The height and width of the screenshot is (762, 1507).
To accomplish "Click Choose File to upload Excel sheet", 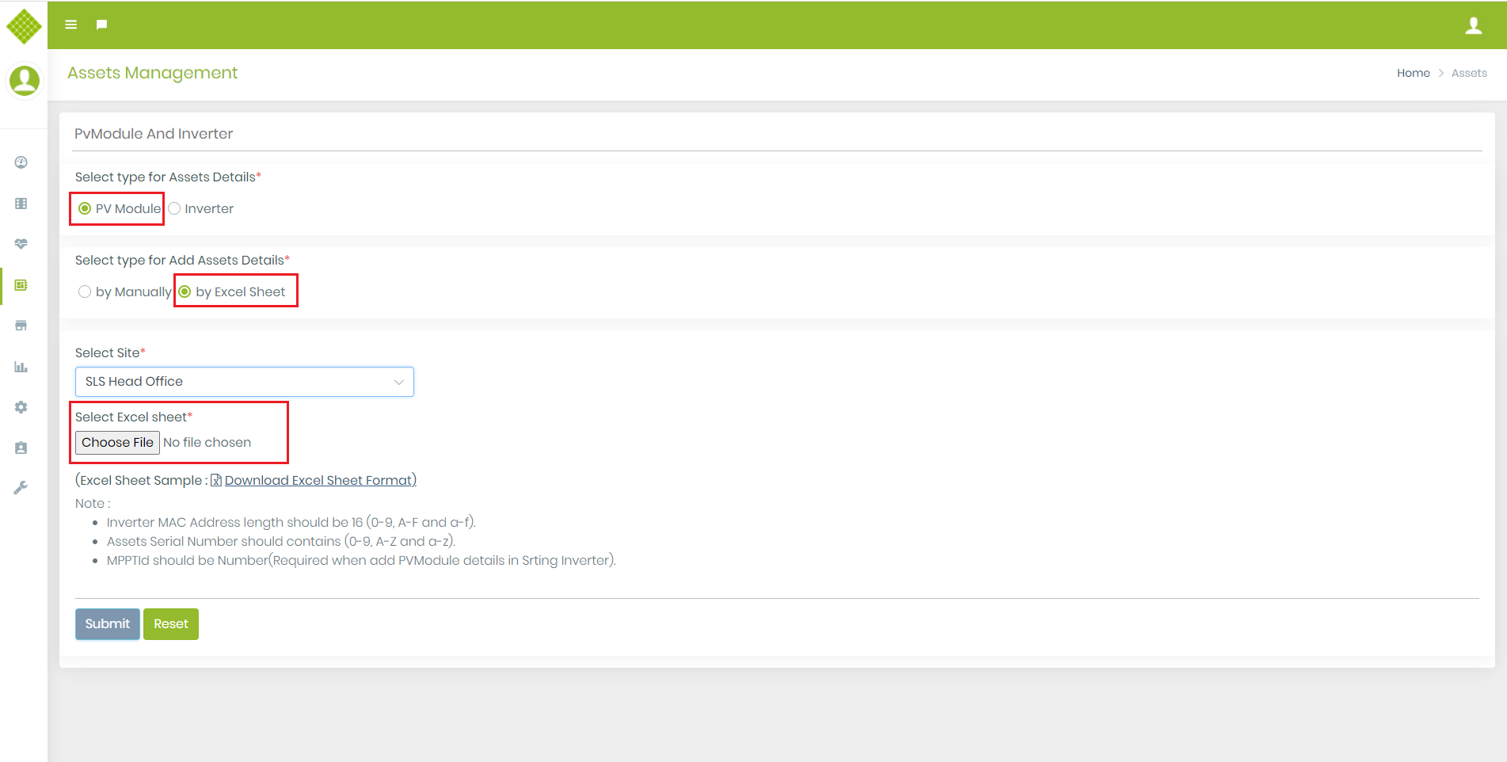I will 116,442.
